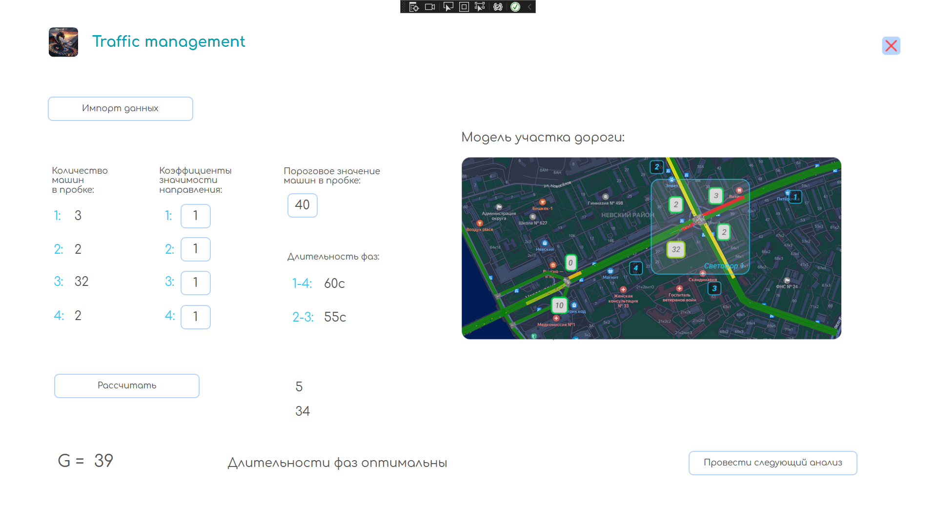Click Провести следующий анализ button
This screenshot has height=527, width=937.
[x=773, y=463]
